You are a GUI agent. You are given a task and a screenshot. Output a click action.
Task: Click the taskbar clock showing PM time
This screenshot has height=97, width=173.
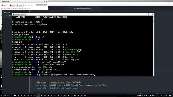tap(165, 96)
